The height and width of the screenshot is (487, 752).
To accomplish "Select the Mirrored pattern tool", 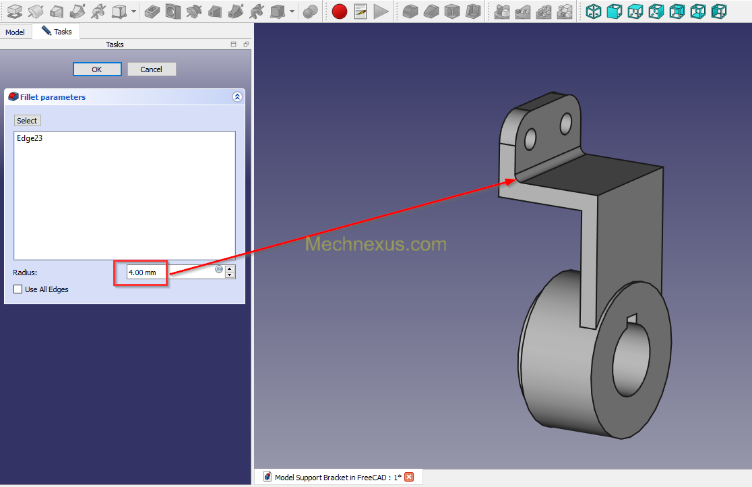I will [502, 11].
